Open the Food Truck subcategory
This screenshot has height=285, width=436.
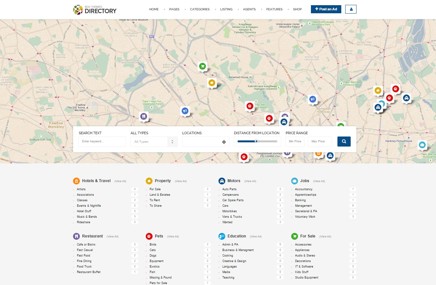pos(84,267)
